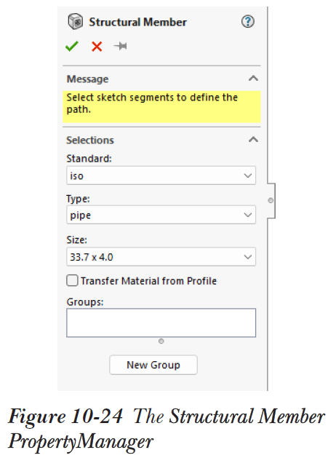Open the Type dropdown showing pipe
This screenshot has height=466, width=336.
pos(161,215)
